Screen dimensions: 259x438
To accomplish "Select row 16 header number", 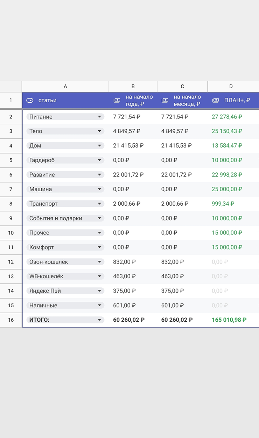I will click(11, 320).
